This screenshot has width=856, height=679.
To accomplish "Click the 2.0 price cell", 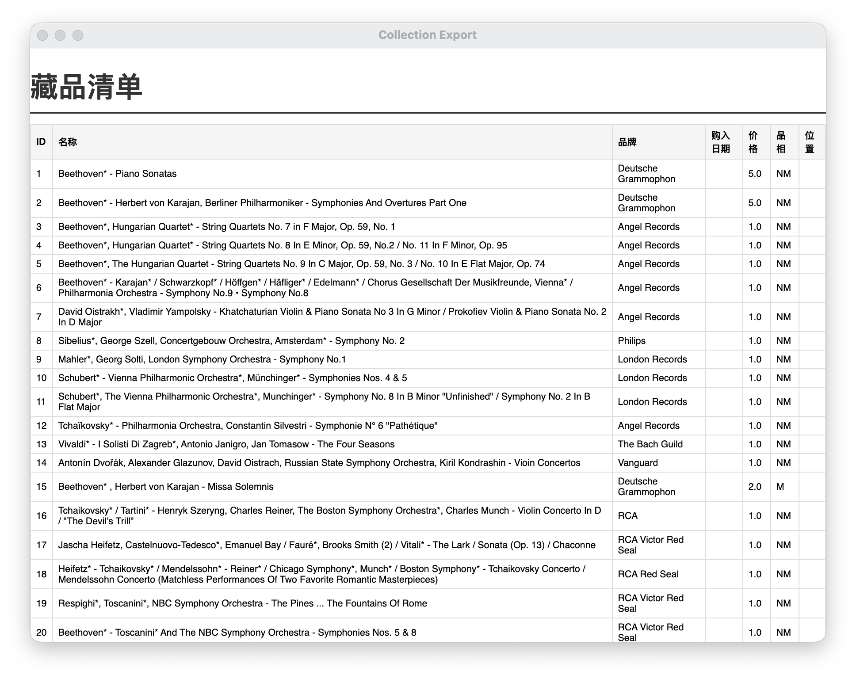I will click(x=757, y=487).
